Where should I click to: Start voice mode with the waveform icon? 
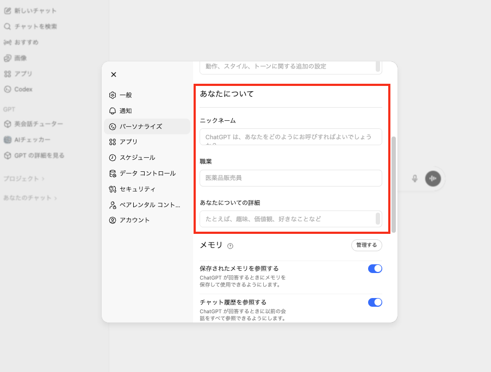pyautogui.click(x=433, y=178)
